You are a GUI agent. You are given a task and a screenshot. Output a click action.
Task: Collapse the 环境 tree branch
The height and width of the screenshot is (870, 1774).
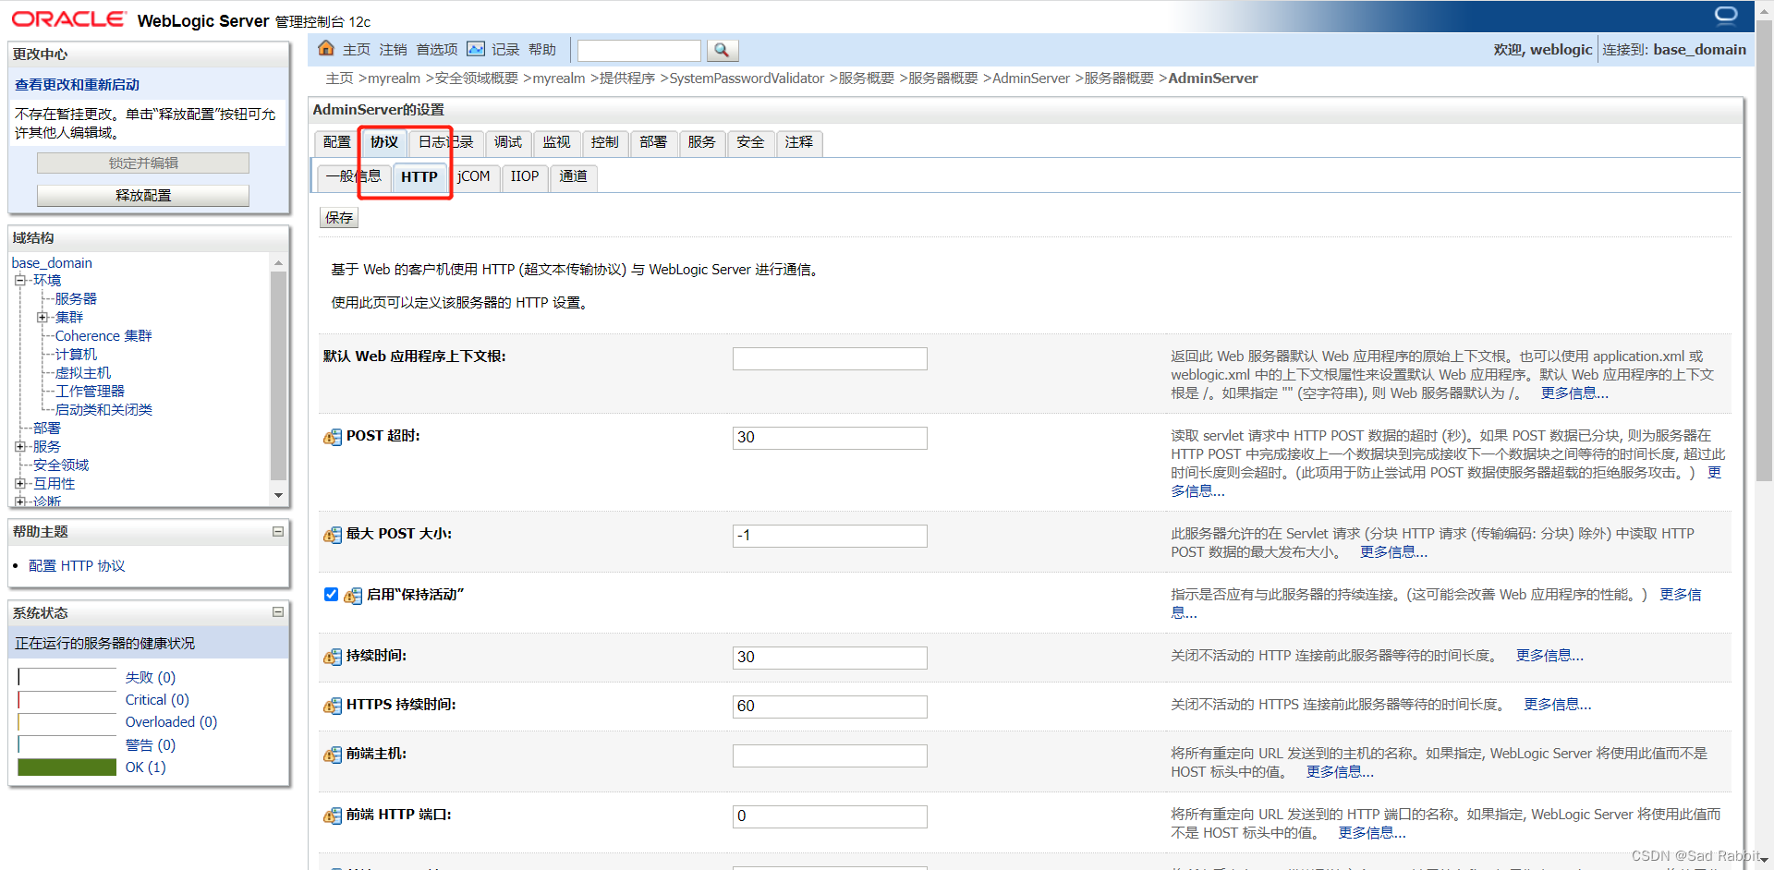pos(20,280)
